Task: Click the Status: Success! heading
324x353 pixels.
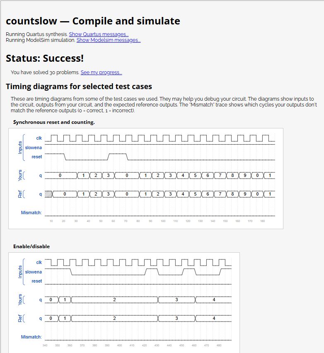Action: tap(45, 59)
